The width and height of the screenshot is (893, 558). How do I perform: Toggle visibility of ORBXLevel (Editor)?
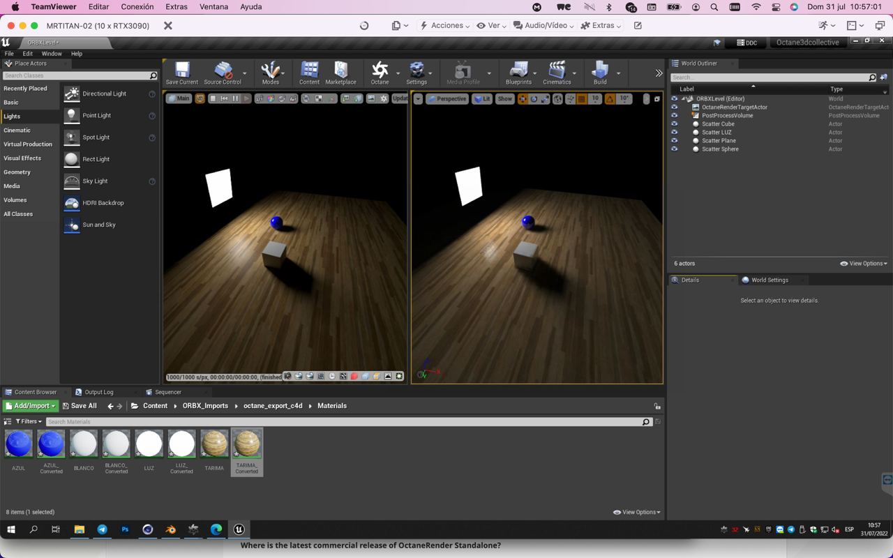pyautogui.click(x=674, y=99)
